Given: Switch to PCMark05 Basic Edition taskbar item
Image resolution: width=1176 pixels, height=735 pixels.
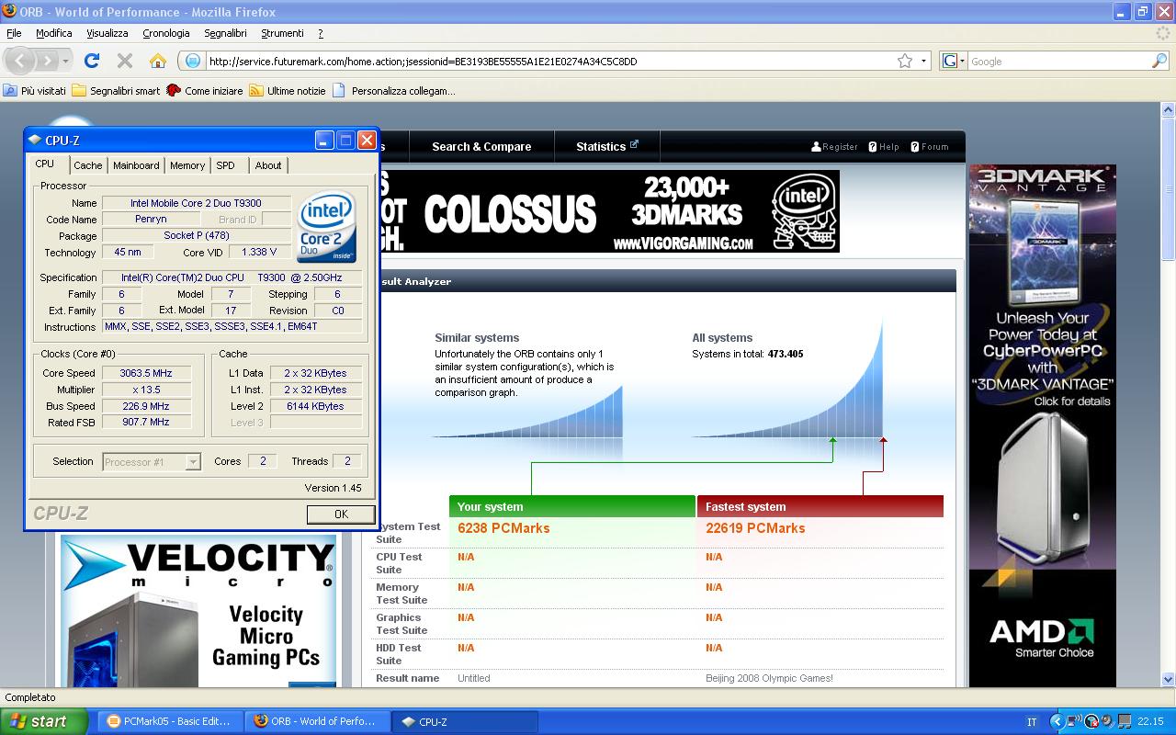Looking at the screenshot, I should (x=170, y=721).
